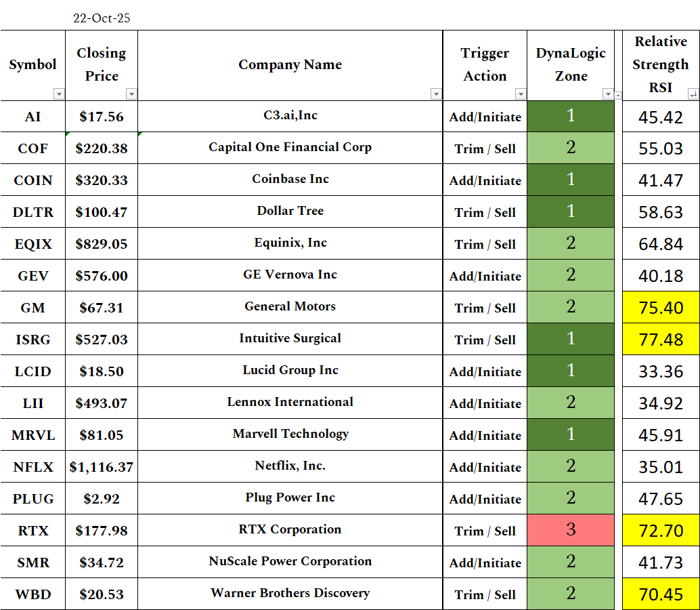
Task: Click the LCID symbol cell
Action: tap(33, 371)
